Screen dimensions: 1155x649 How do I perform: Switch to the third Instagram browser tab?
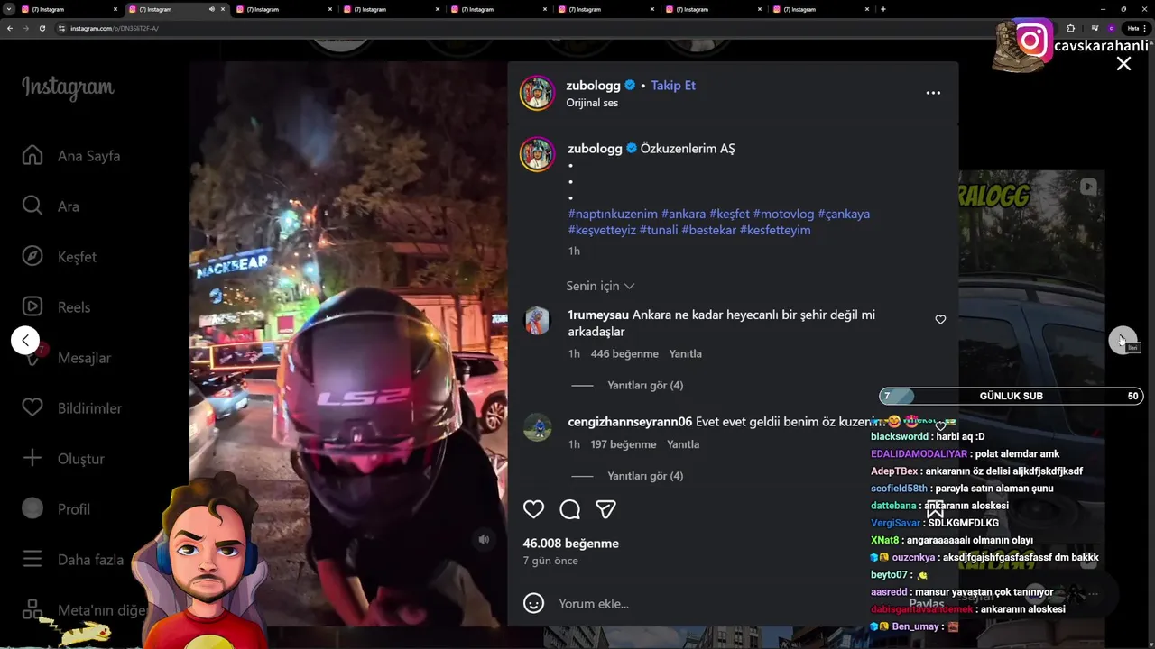(285, 9)
